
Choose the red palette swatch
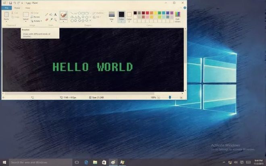148,13
